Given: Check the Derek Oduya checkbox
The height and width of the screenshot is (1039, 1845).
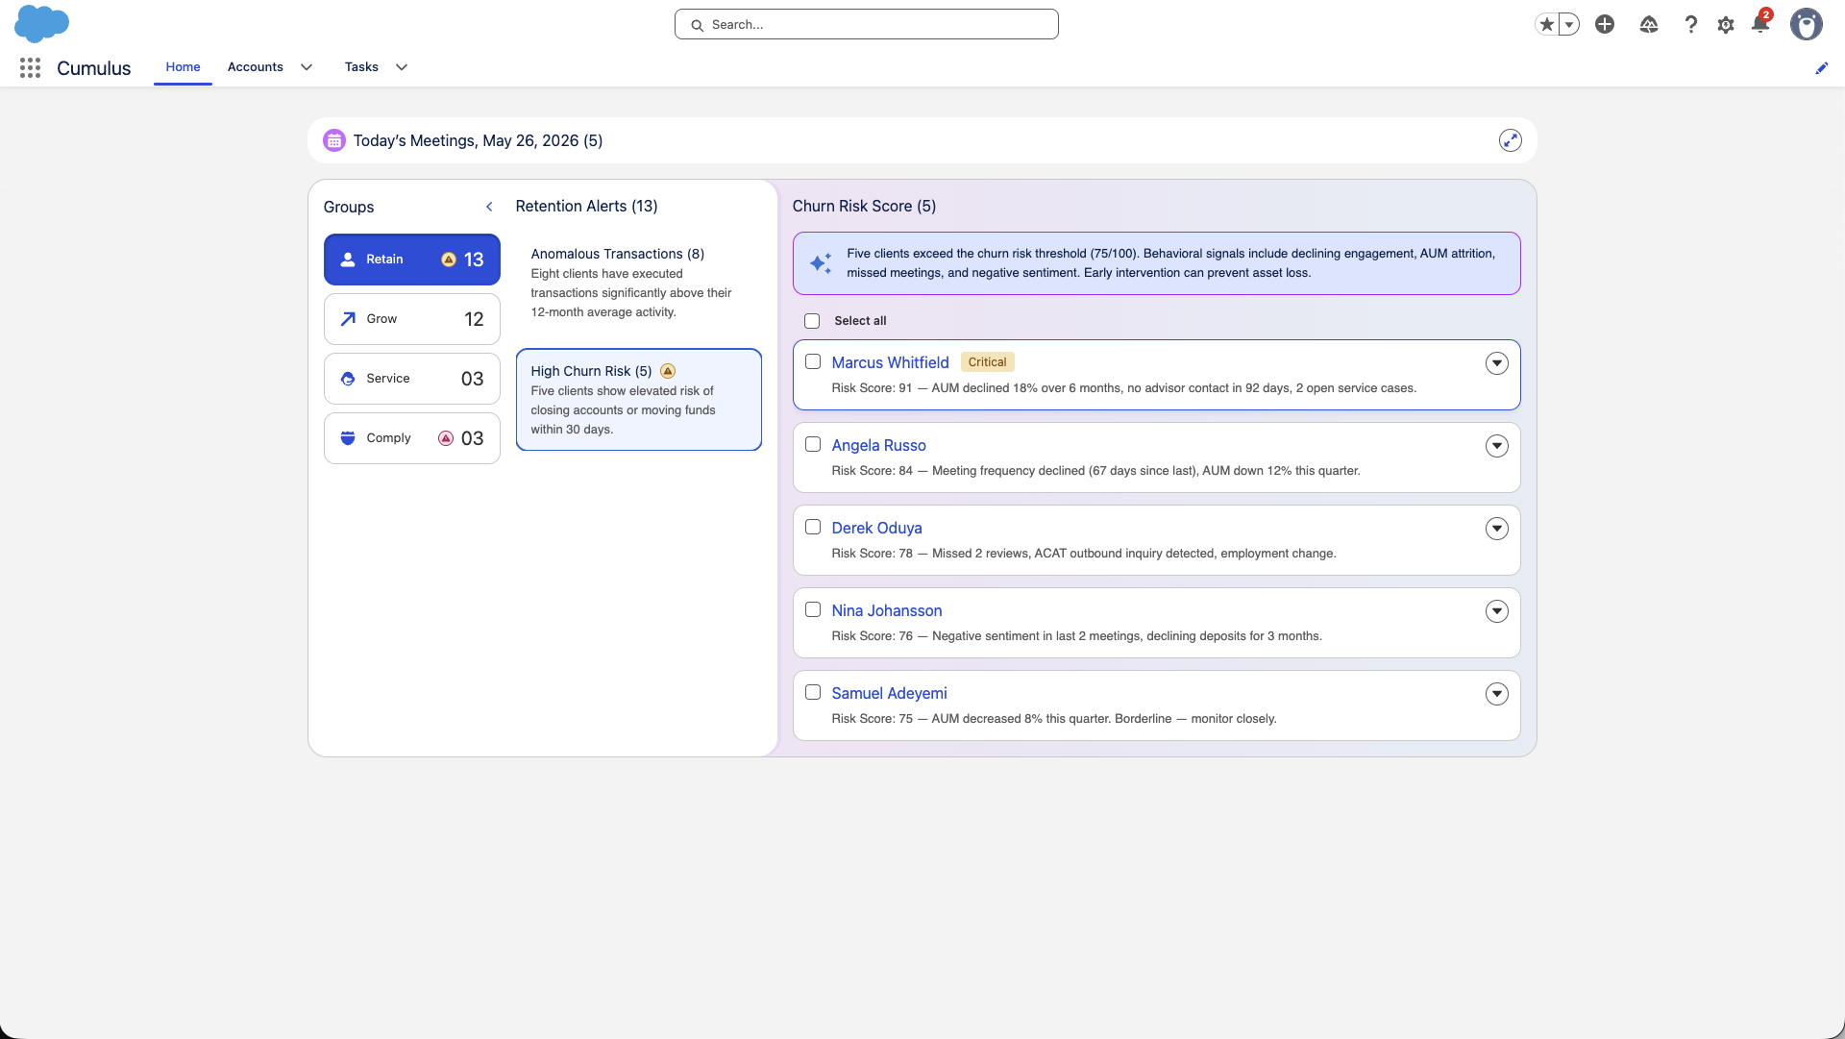Looking at the screenshot, I should coord(813,527).
